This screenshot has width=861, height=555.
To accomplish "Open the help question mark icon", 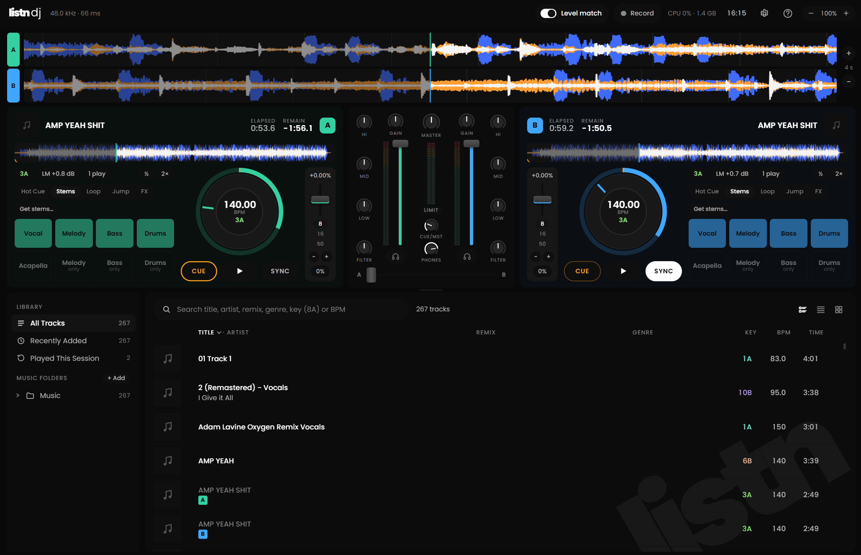I will [x=788, y=13].
